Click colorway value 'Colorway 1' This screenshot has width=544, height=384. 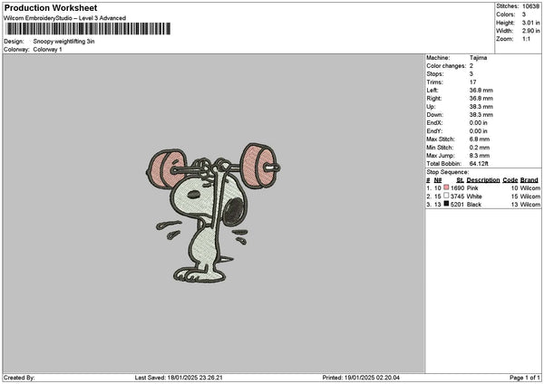click(x=47, y=50)
